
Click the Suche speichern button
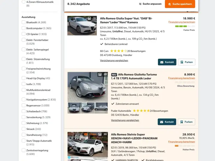180,4
